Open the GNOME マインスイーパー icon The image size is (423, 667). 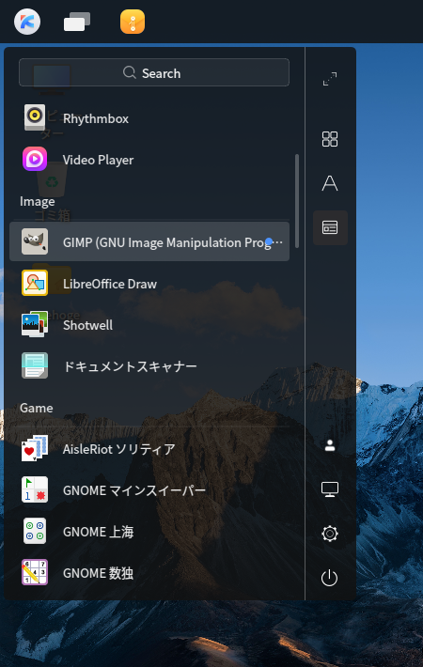(35, 489)
